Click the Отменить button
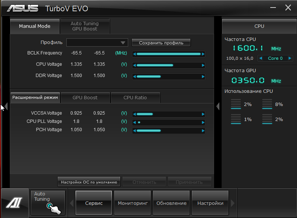The width and height of the screenshot is (297, 218). 144,182
